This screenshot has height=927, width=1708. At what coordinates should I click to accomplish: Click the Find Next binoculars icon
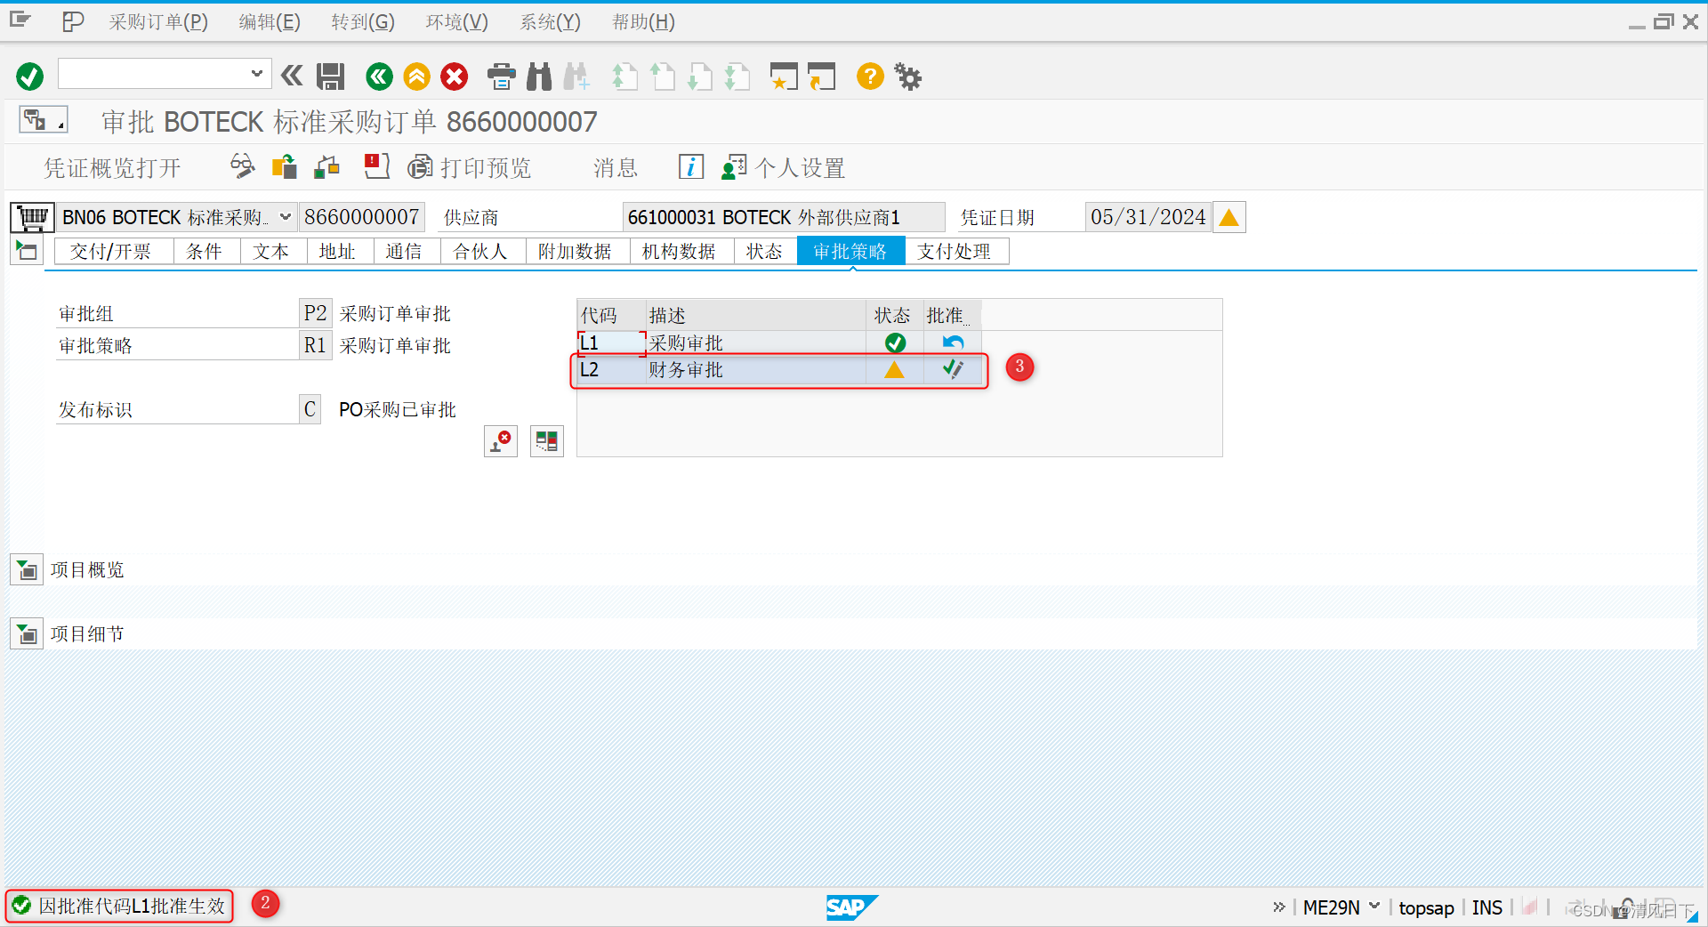(x=576, y=77)
